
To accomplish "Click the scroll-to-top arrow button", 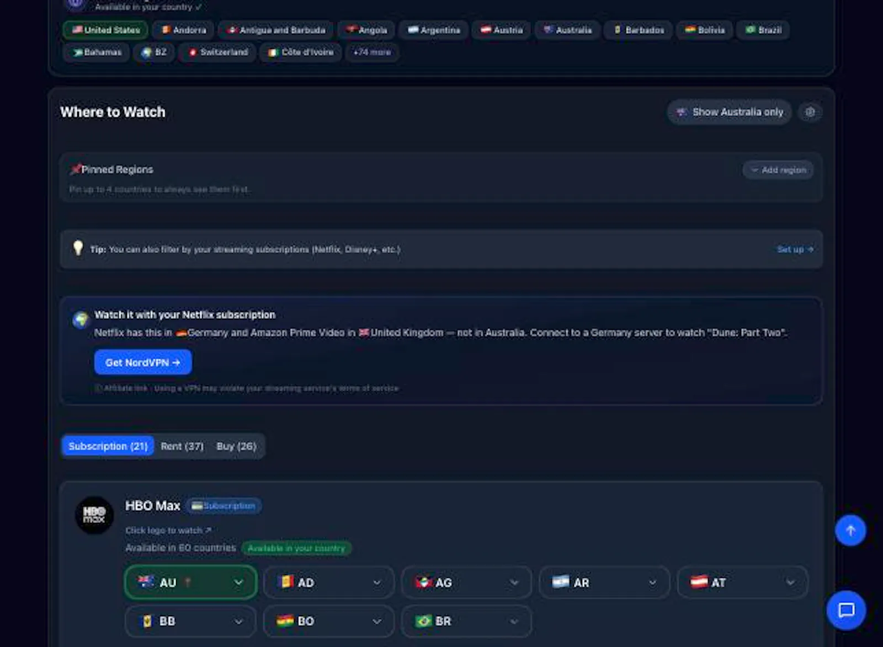I will click(850, 530).
